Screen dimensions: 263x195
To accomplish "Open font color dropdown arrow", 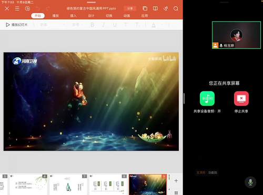I will 161,25.
